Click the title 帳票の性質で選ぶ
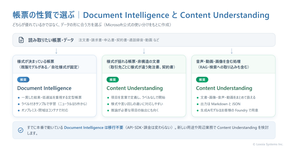Image resolution: width=288 pixels, height=149 pixels. coord(44,15)
